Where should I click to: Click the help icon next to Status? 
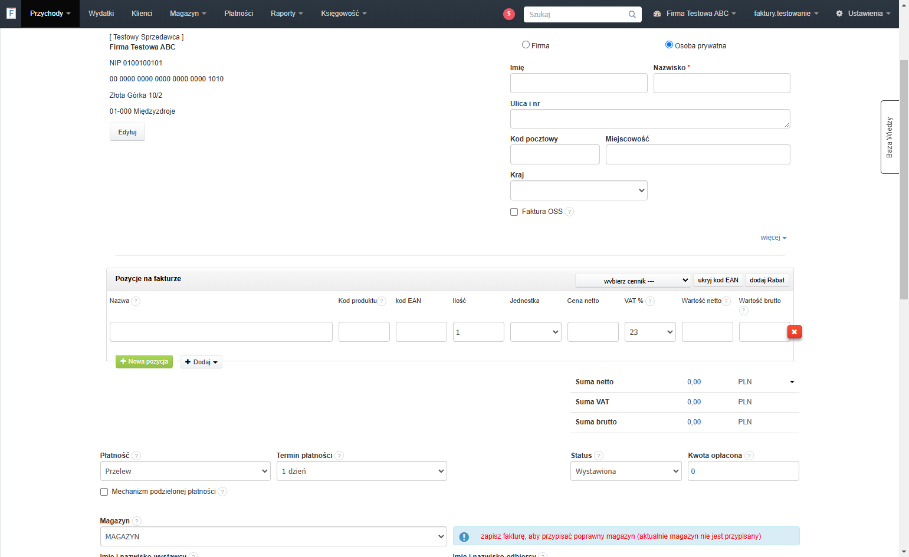point(599,456)
